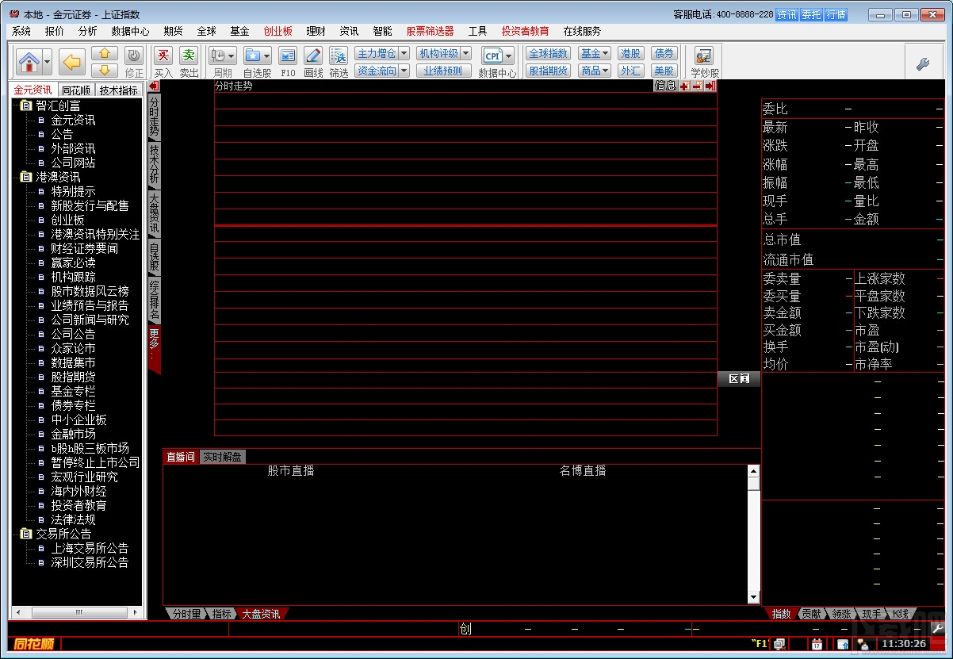Screen dimensions: 953x659
Task: Click the small wrench icon above clock
Action: (937, 628)
